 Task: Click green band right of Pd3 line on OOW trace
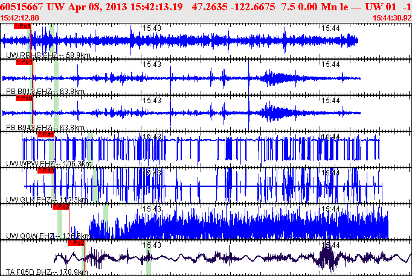(x=106, y=222)
